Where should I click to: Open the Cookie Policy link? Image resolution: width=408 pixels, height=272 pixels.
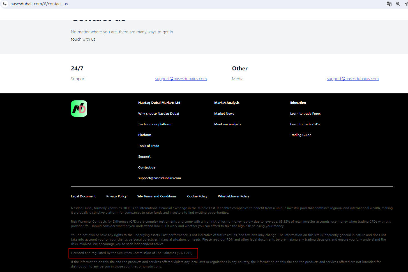point(197,196)
